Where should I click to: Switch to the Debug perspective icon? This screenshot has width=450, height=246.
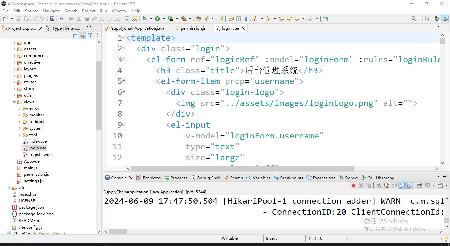445,19
